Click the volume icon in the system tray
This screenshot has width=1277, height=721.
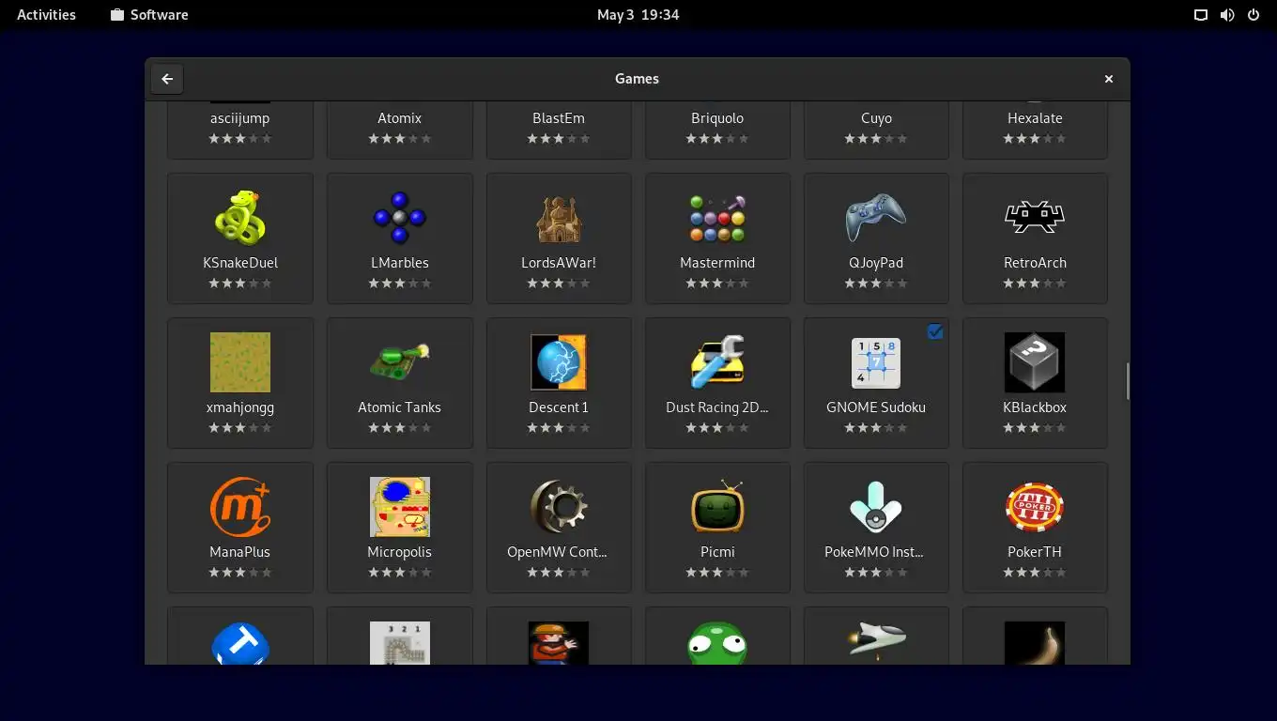pyautogui.click(x=1226, y=14)
